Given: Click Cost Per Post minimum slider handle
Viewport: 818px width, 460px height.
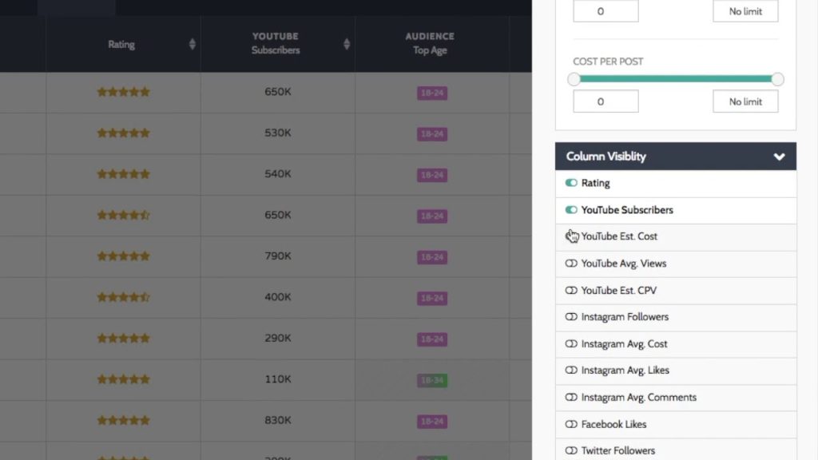Looking at the screenshot, I should tap(574, 79).
